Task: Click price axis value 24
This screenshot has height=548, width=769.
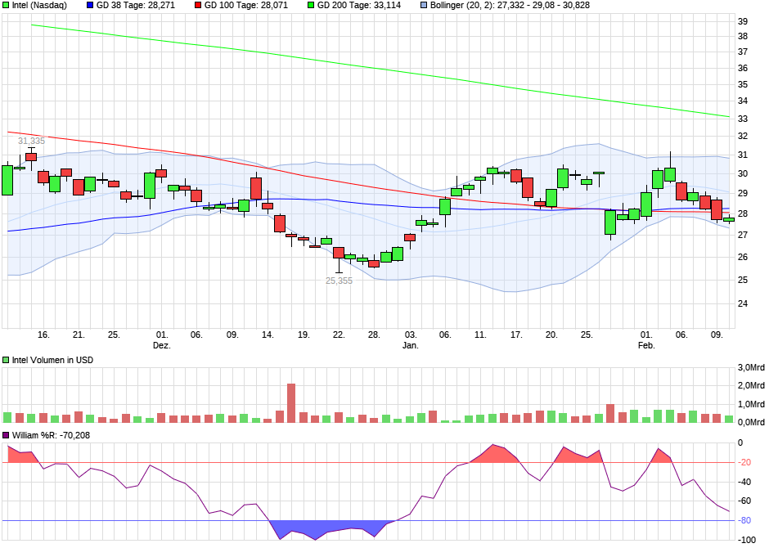Action: point(743,304)
